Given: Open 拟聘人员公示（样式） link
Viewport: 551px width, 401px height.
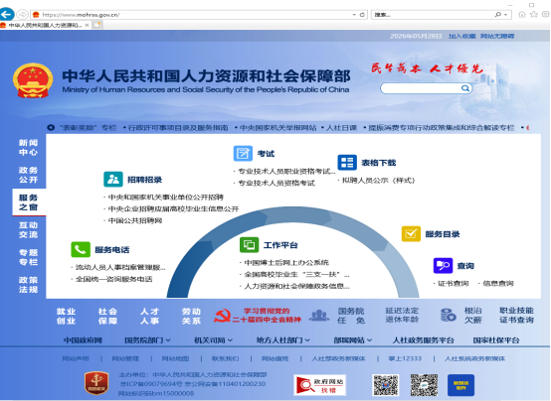Looking at the screenshot, I should [379, 180].
